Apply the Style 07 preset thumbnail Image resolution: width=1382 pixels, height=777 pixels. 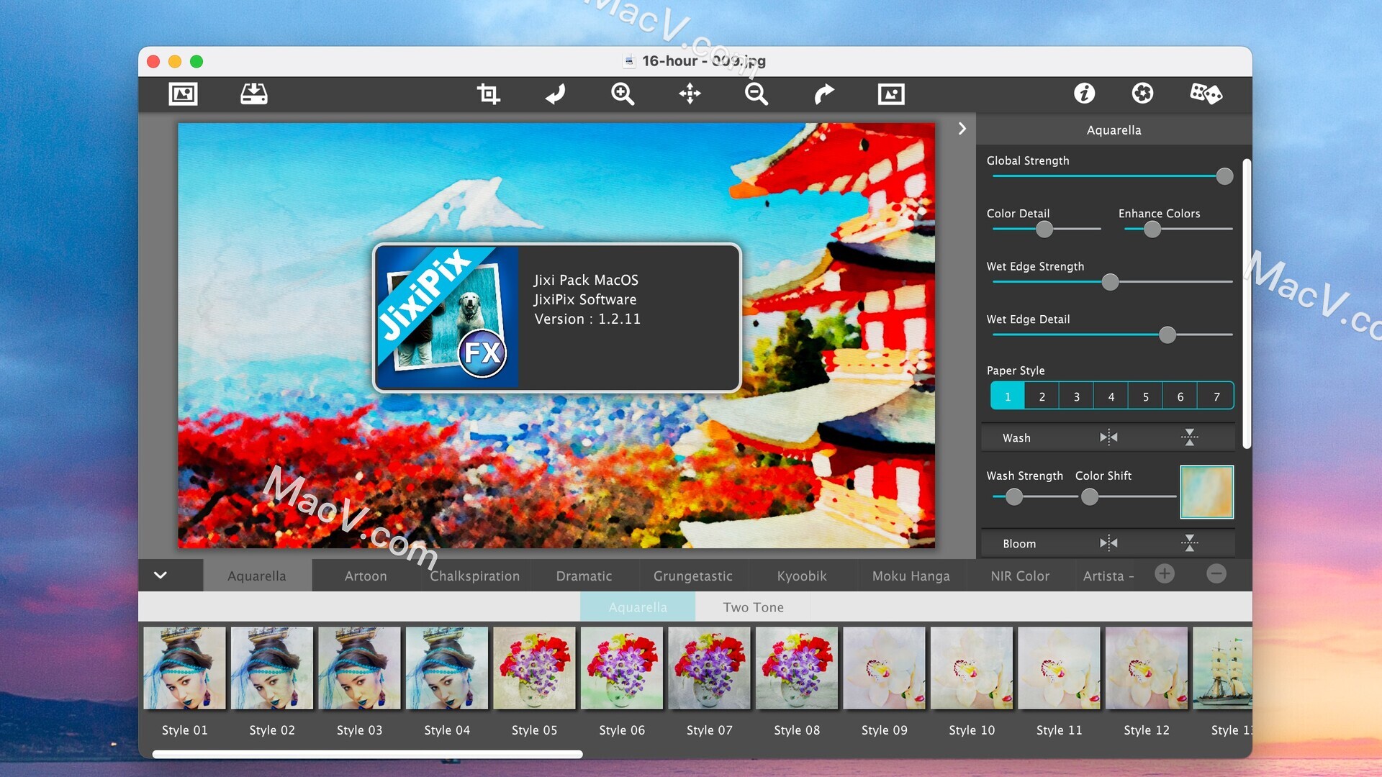tap(709, 668)
